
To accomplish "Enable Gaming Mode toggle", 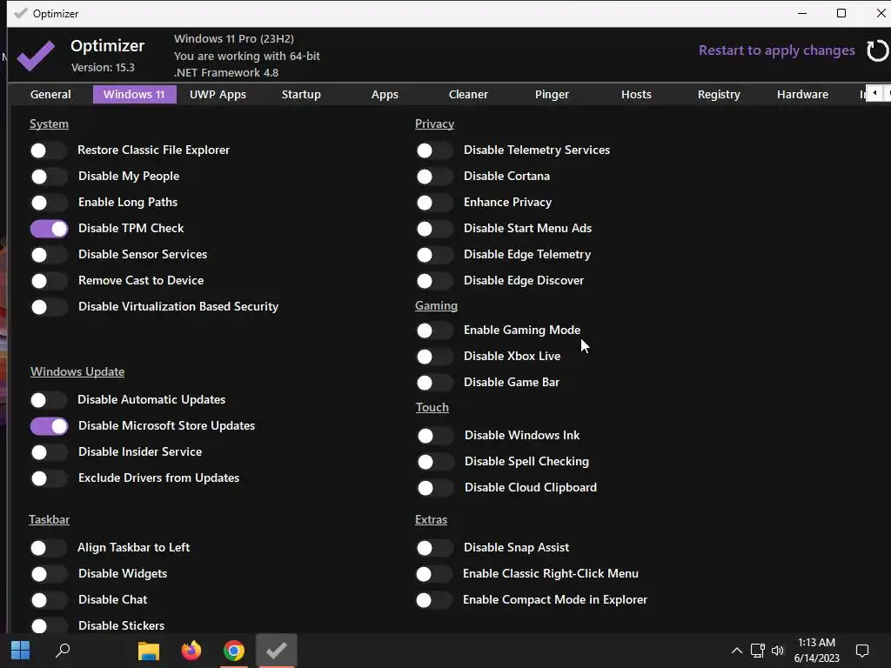I will (x=435, y=331).
